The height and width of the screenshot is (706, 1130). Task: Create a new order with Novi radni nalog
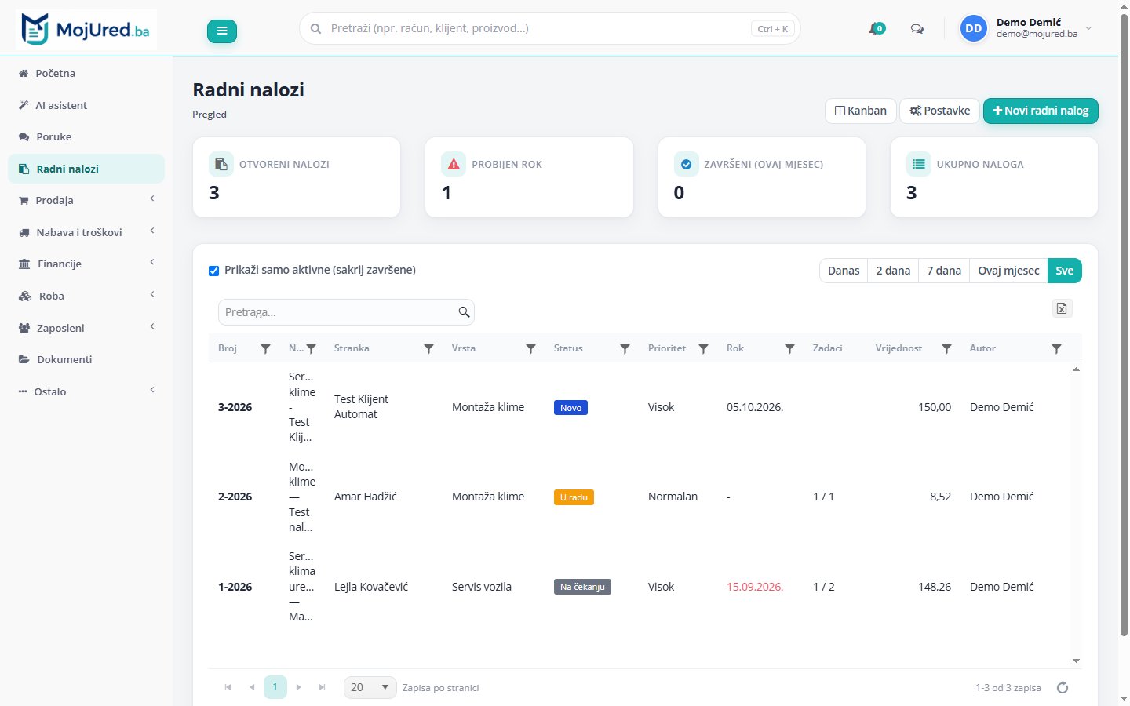point(1041,111)
